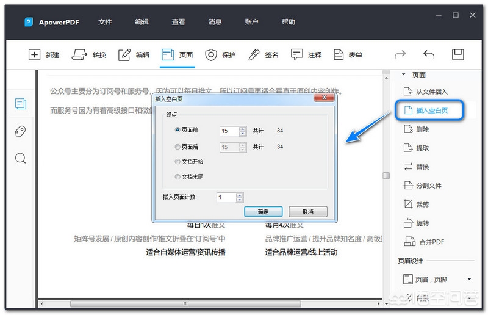Click the ApowerPDF logo icon
Screen dimensions: 488x315
29,22
